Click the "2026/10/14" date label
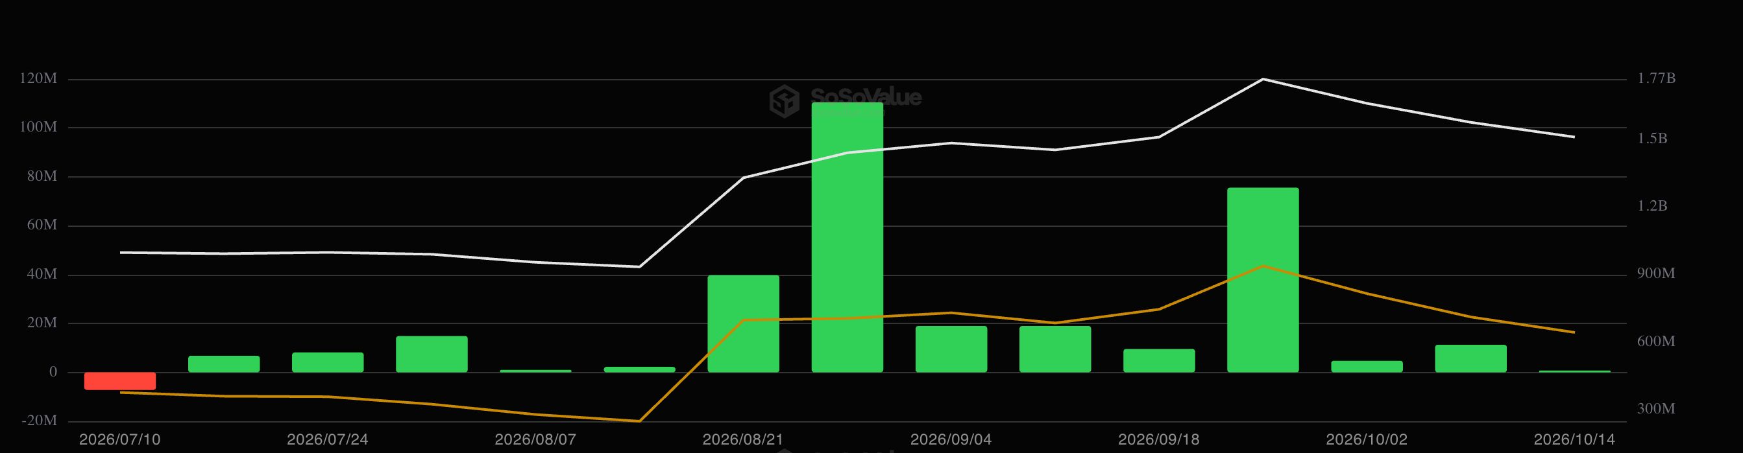Screen dimensions: 1743x453 1574,439
